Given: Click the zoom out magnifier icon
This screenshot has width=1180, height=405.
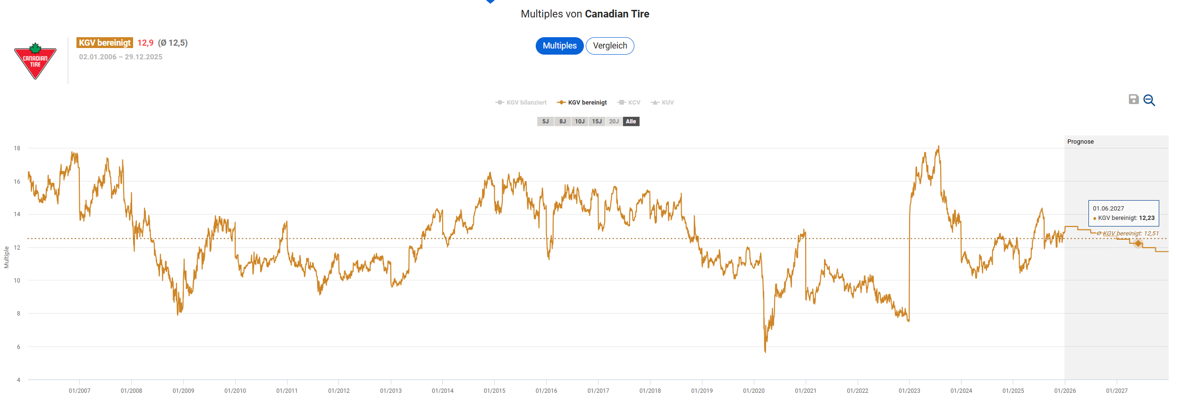Looking at the screenshot, I should click(x=1149, y=100).
